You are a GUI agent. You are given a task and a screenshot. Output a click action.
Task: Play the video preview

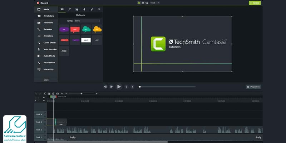[x=119, y=87]
